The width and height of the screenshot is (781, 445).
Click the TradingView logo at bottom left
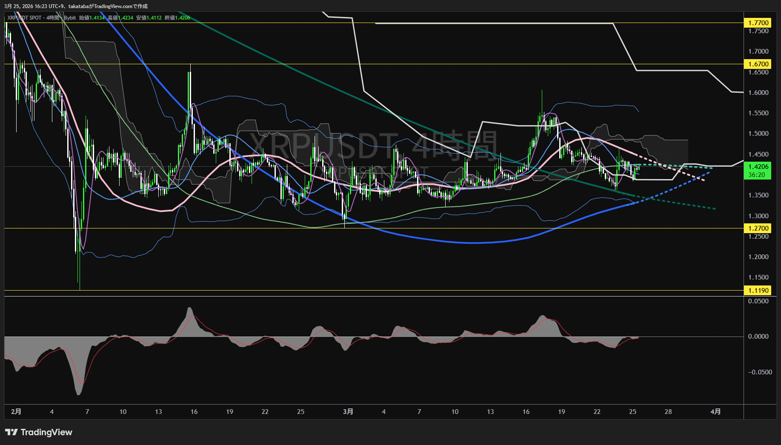click(39, 432)
